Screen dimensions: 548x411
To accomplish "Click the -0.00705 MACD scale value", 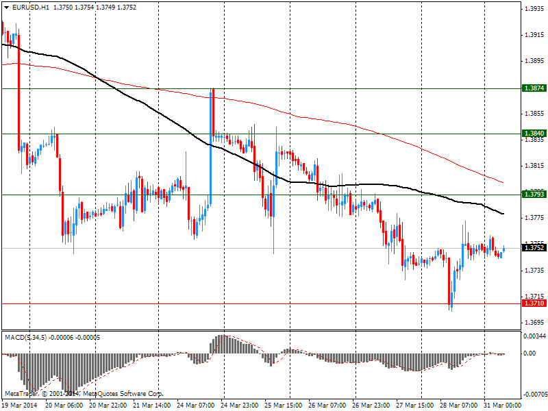I will tap(535, 395).
